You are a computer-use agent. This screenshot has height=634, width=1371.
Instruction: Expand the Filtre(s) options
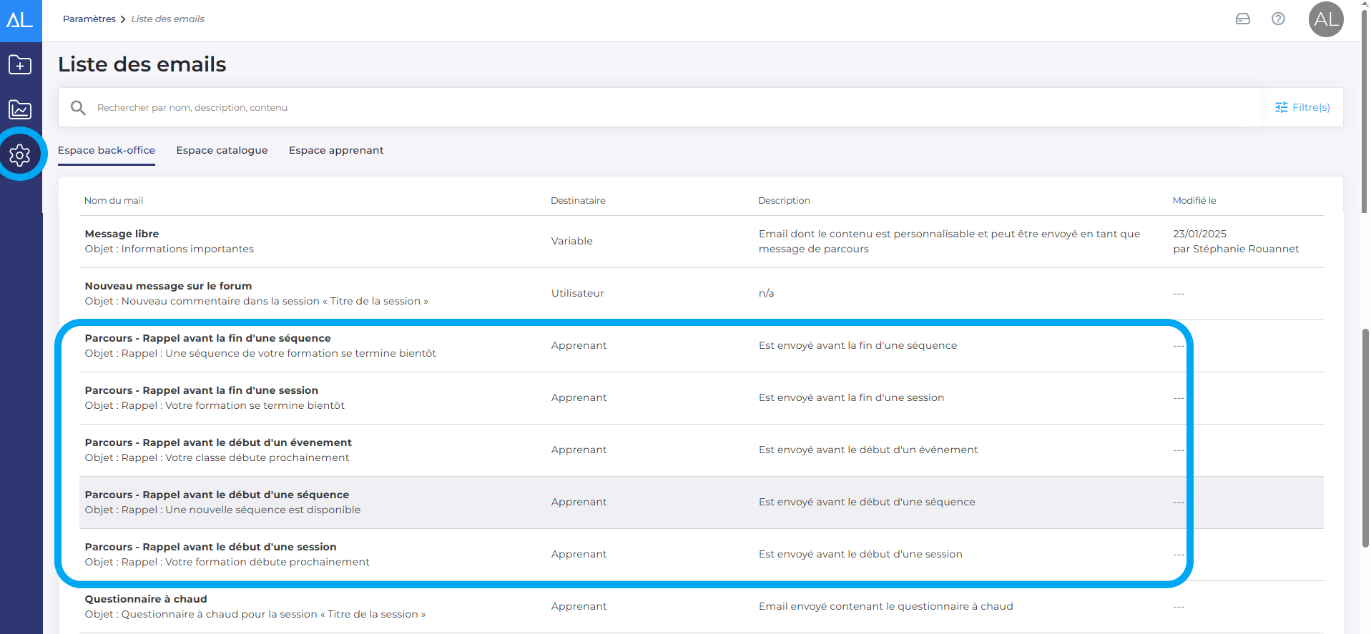pyautogui.click(x=1302, y=108)
